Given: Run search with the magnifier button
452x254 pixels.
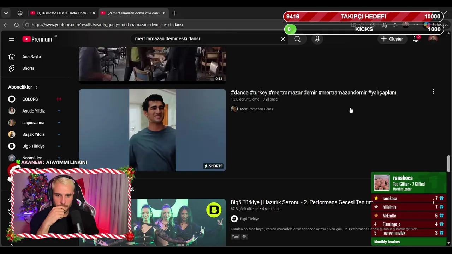Looking at the screenshot, I should coord(297,39).
